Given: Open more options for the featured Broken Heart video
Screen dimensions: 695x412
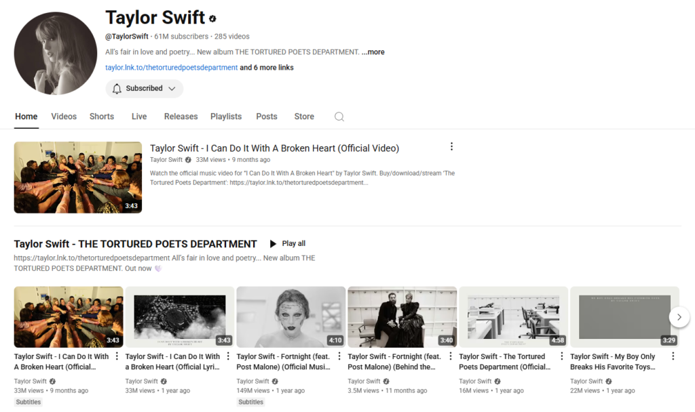Looking at the screenshot, I should (451, 146).
